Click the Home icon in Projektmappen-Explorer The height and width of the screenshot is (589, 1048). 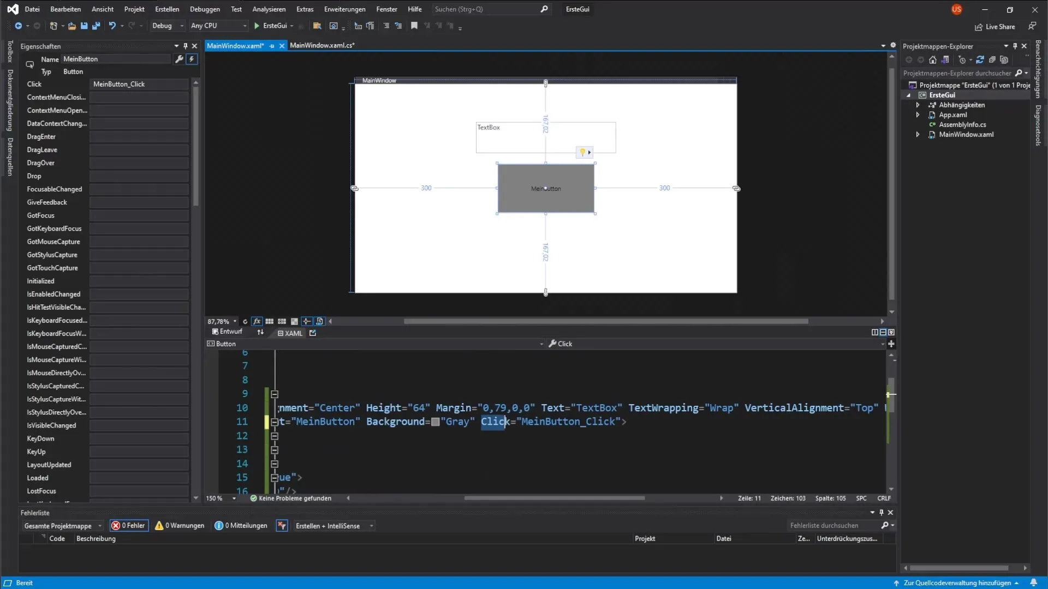(933, 60)
